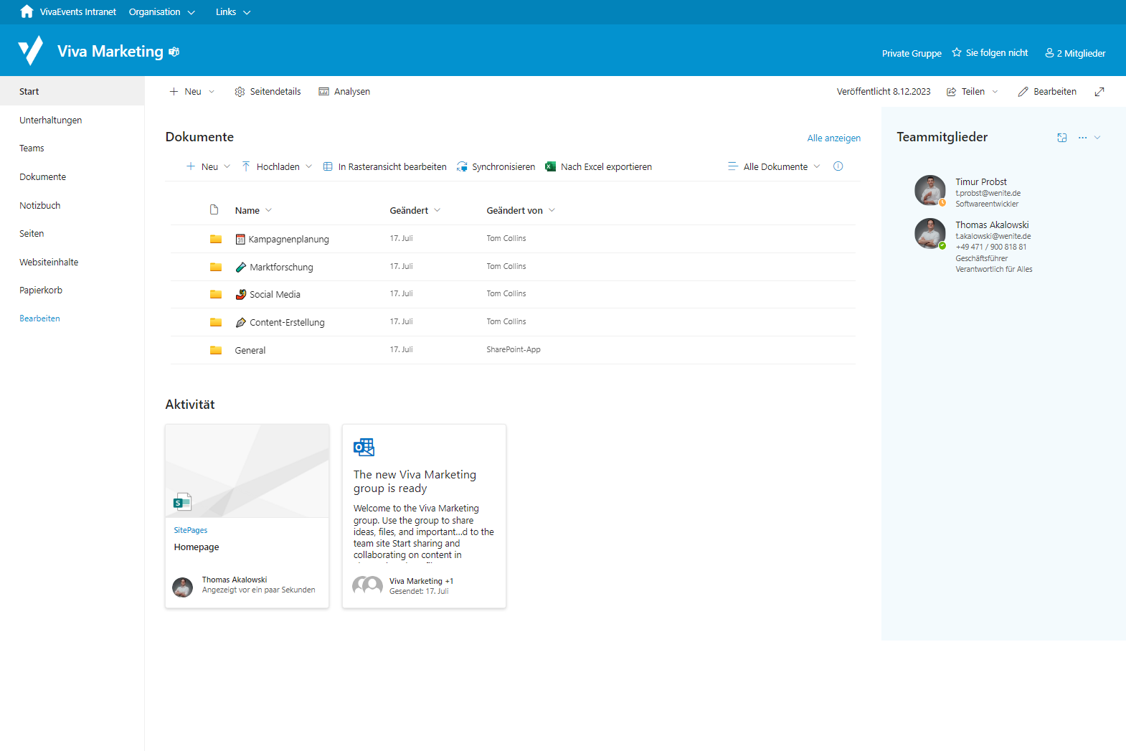Click the Viva Marketing group avatar on activity card
The height and width of the screenshot is (751, 1126).
click(367, 586)
